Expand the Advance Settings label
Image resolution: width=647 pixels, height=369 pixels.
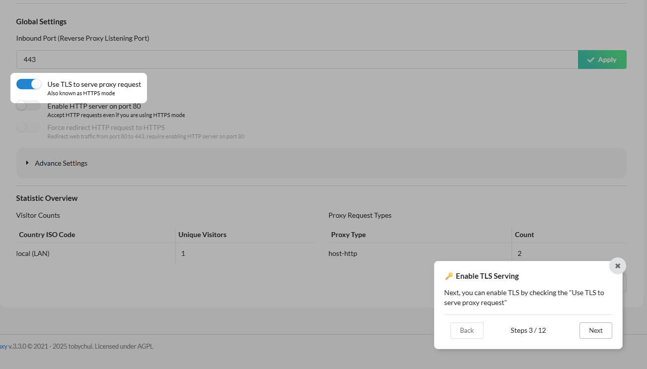pyautogui.click(x=61, y=163)
